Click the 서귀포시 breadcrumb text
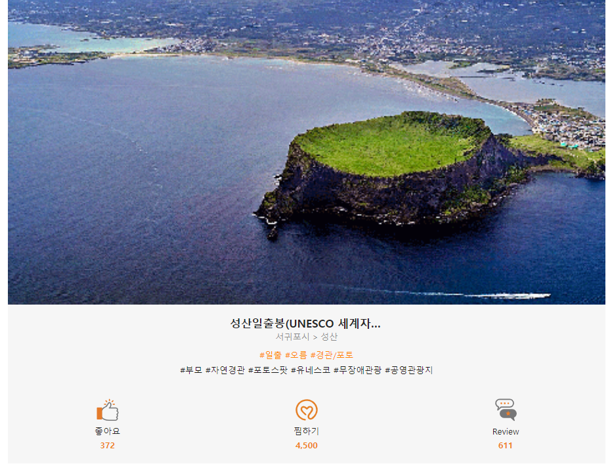Viewport: 610px width, 470px height. (x=293, y=337)
